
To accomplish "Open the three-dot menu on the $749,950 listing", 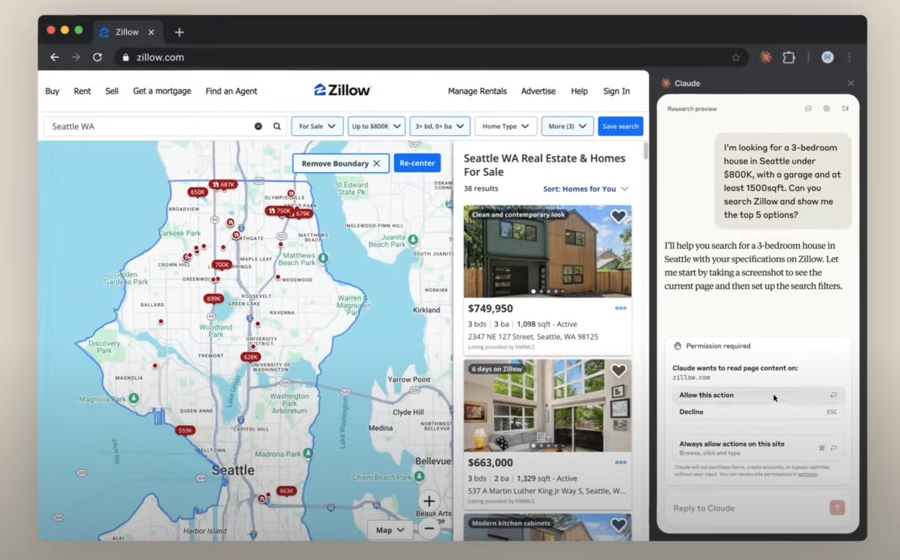I will (x=621, y=308).
